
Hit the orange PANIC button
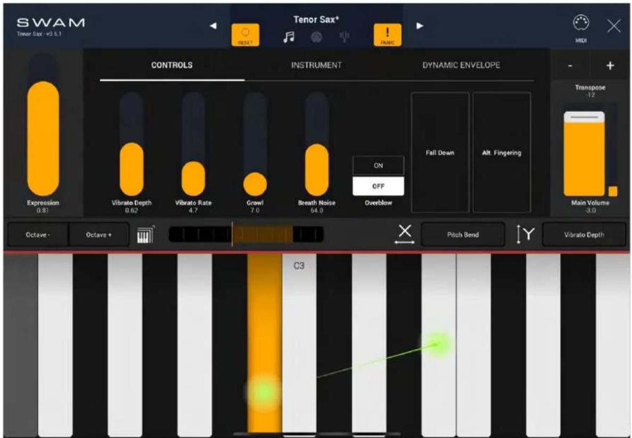click(387, 35)
